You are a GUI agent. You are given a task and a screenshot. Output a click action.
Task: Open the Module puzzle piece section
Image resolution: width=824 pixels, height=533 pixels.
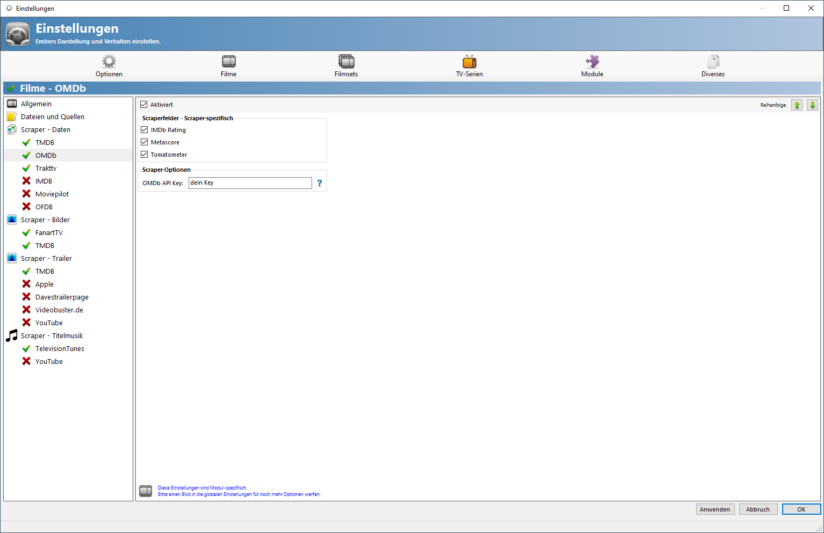coord(592,65)
